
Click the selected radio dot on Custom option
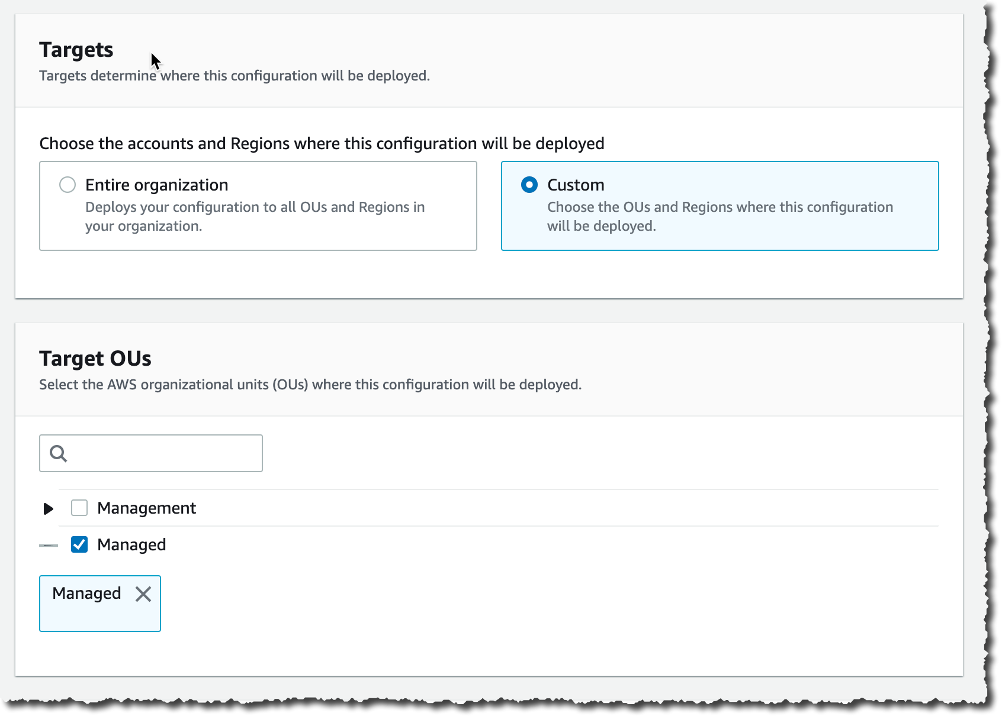tap(529, 185)
